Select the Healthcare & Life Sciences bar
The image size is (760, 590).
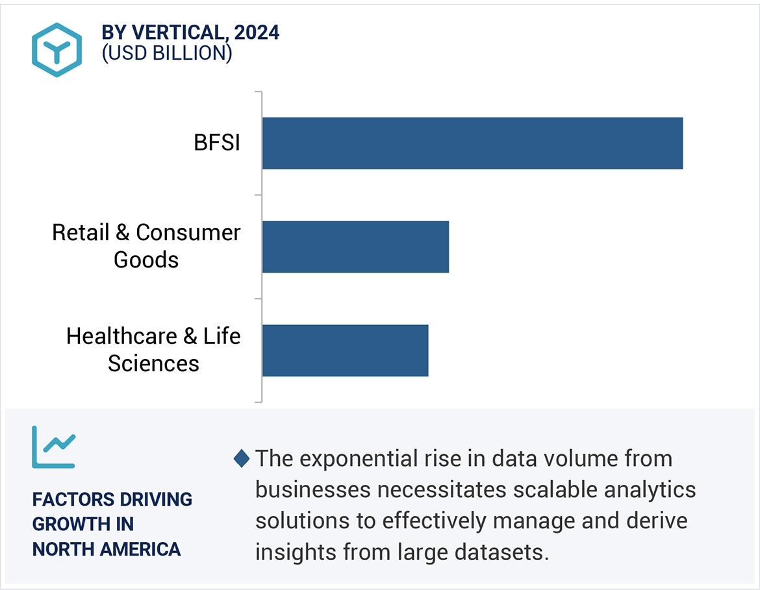click(x=345, y=350)
